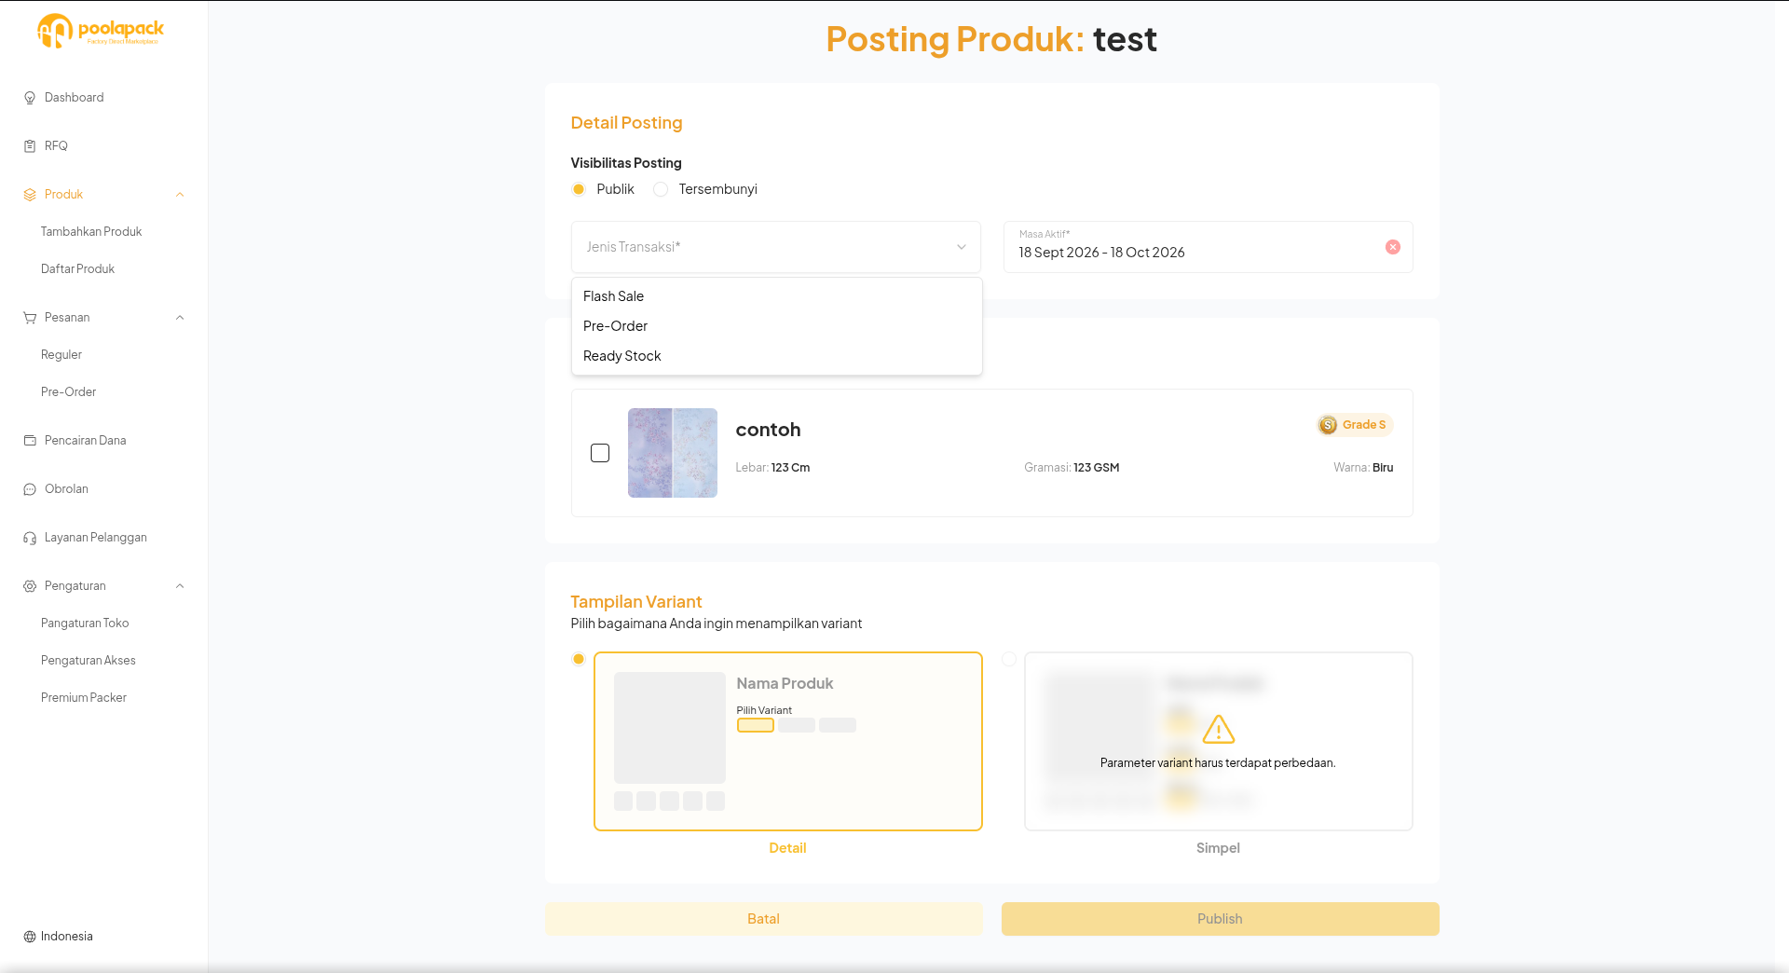Click the warning triangle on Simpel card
Image resolution: width=1789 pixels, height=973 pixels.
coord(1219,730)
